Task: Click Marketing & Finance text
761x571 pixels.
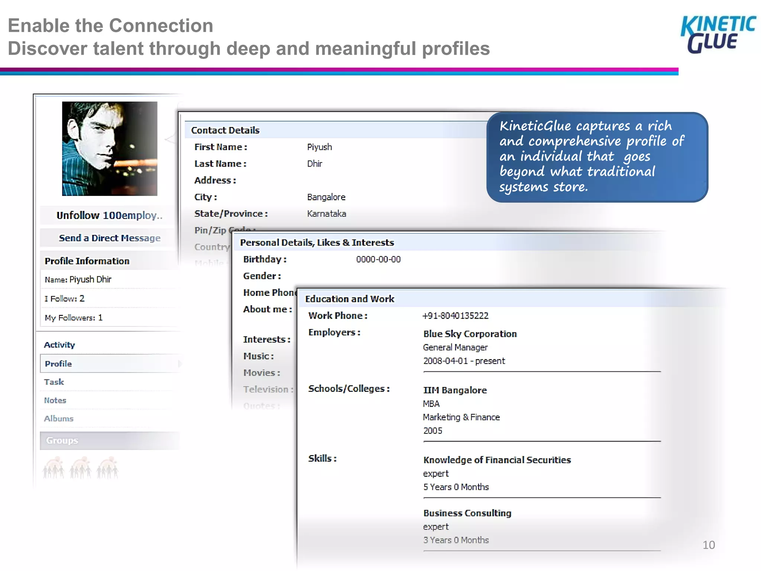Action: [x=461, y=417]
